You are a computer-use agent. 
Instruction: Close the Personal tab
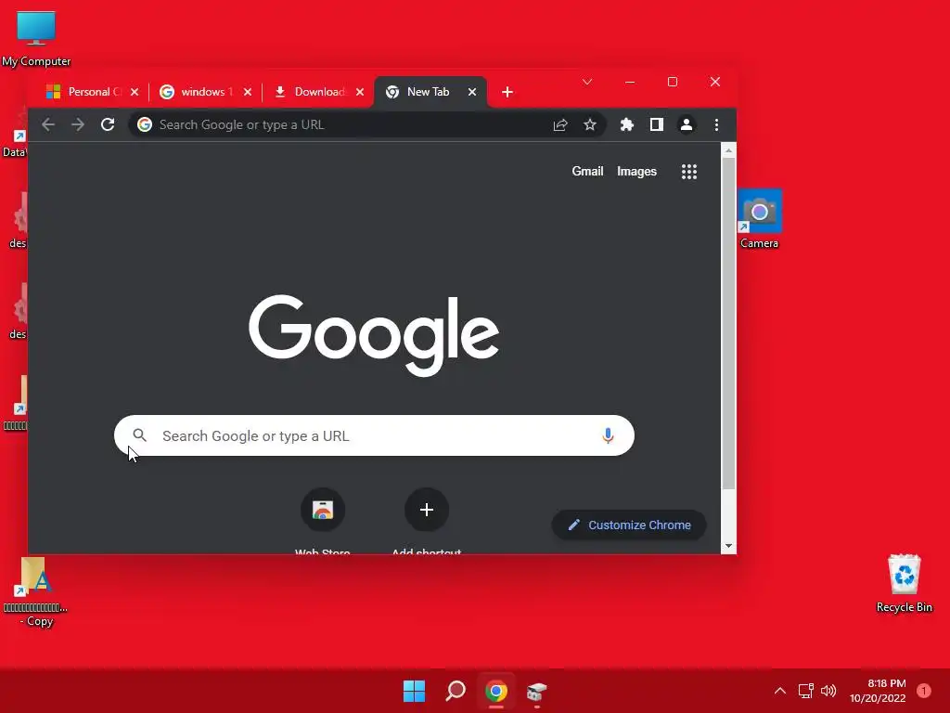pyautogui.click(x=135, y=92)
